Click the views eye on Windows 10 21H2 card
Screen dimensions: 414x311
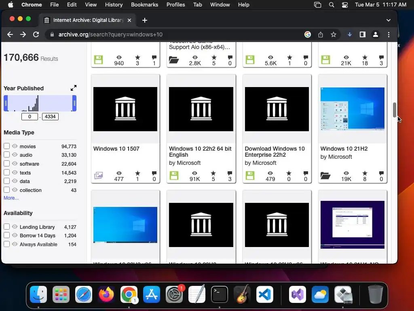pyautogui.click(x=346, y=173)
